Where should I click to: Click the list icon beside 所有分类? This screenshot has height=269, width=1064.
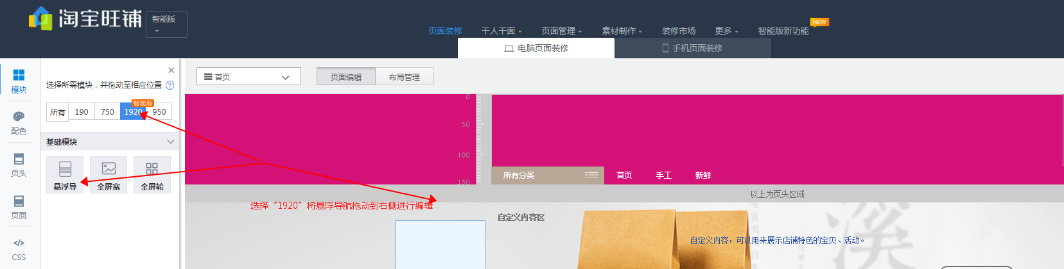(591, 175)
